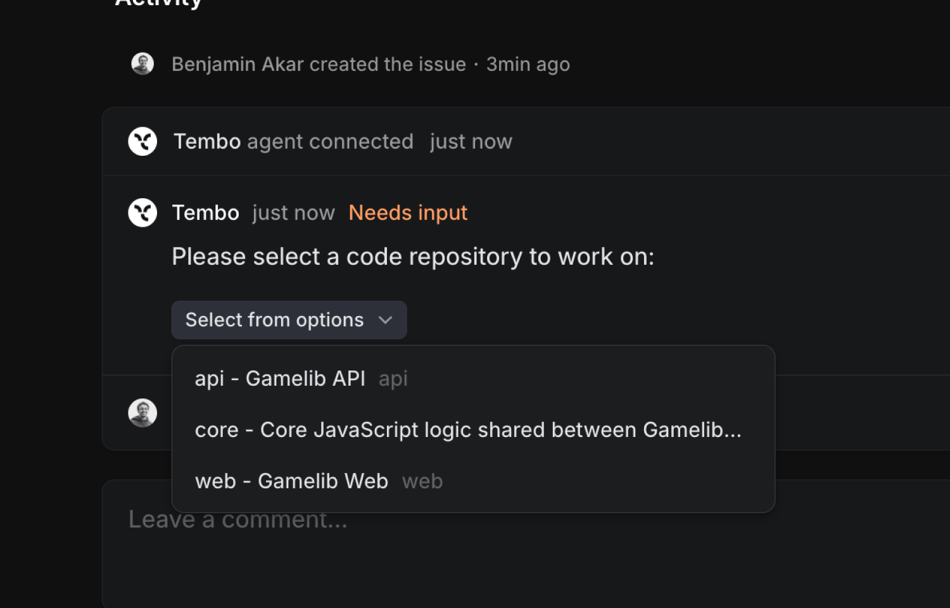The image size is (950, 608).
Task: Click the 'just now' timestamp beside Tembo
Action: pos(293,212)
